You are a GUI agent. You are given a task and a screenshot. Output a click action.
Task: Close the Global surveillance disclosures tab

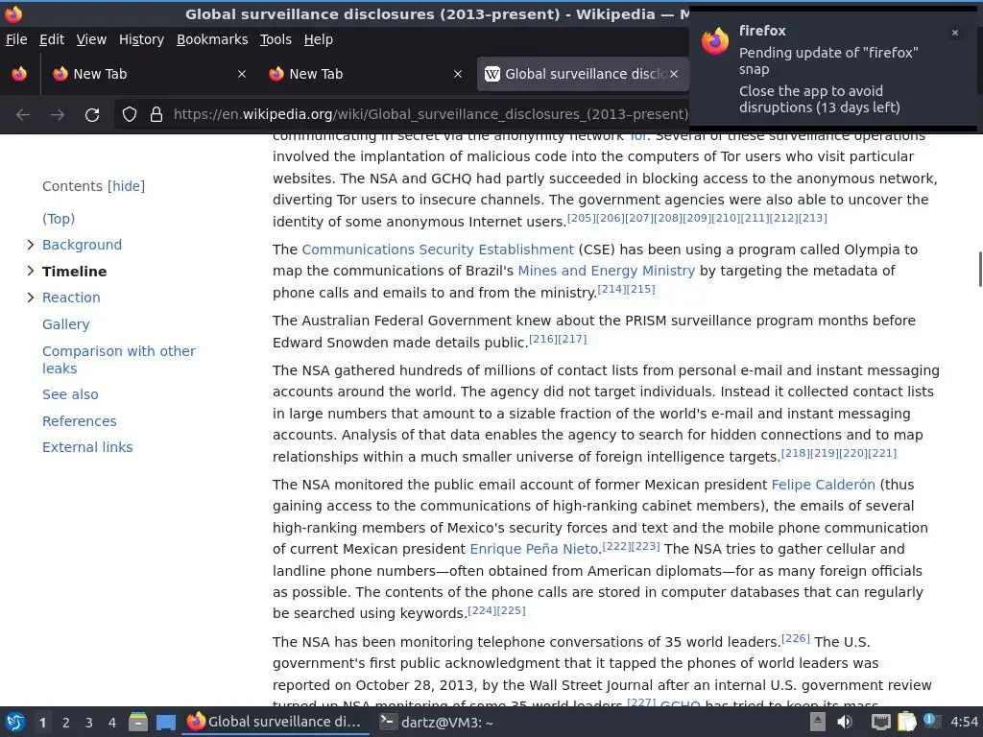click(673, 74)
